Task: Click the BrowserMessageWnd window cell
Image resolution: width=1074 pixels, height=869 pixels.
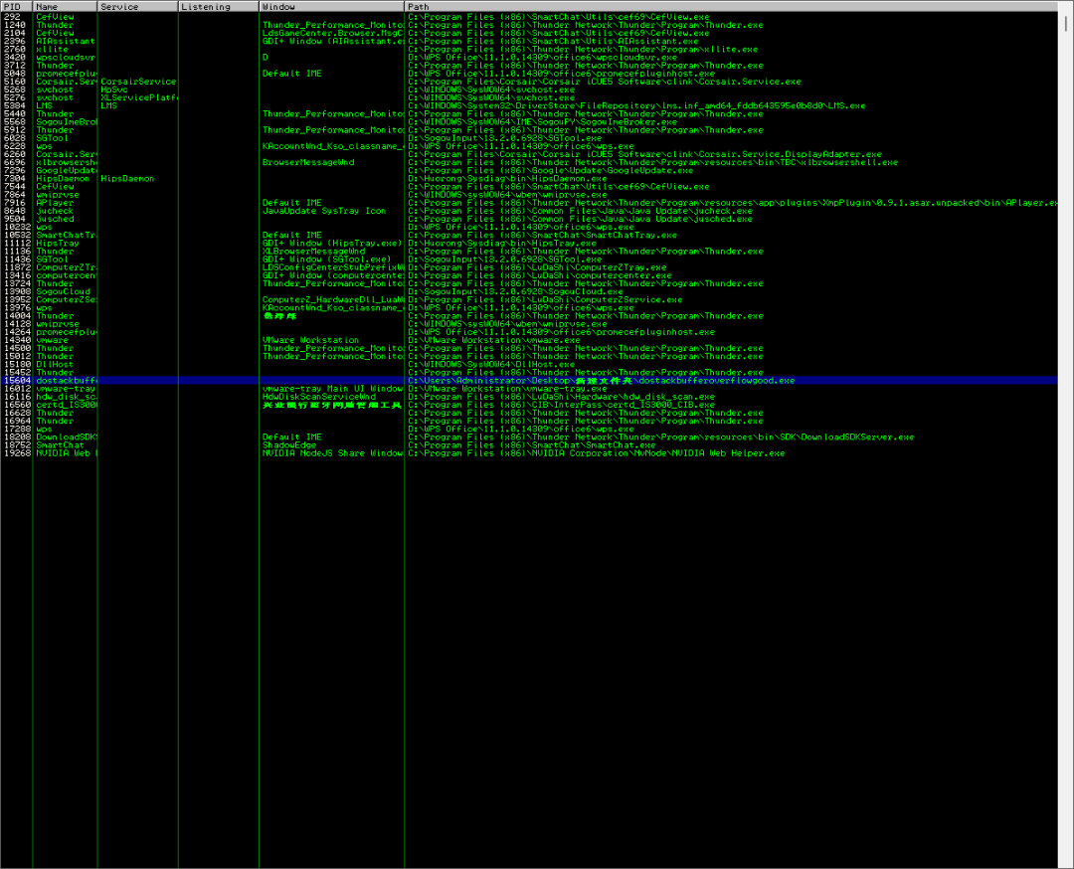Action: pyautogui.click(x=308, y=162)
